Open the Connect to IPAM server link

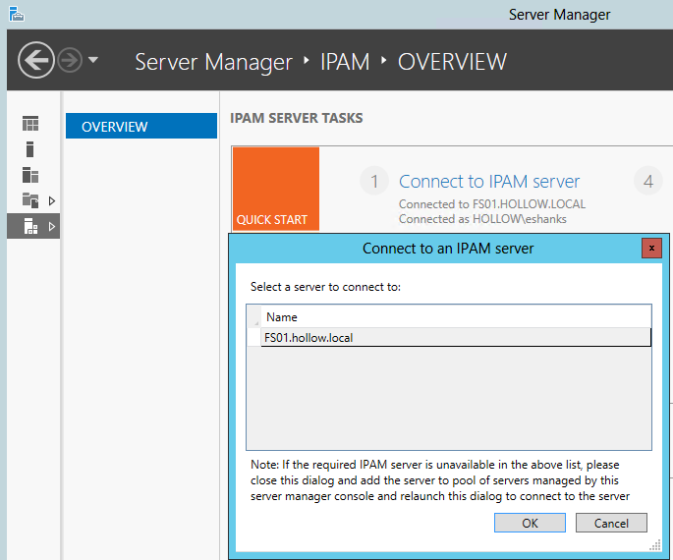(x=489, y=182)
